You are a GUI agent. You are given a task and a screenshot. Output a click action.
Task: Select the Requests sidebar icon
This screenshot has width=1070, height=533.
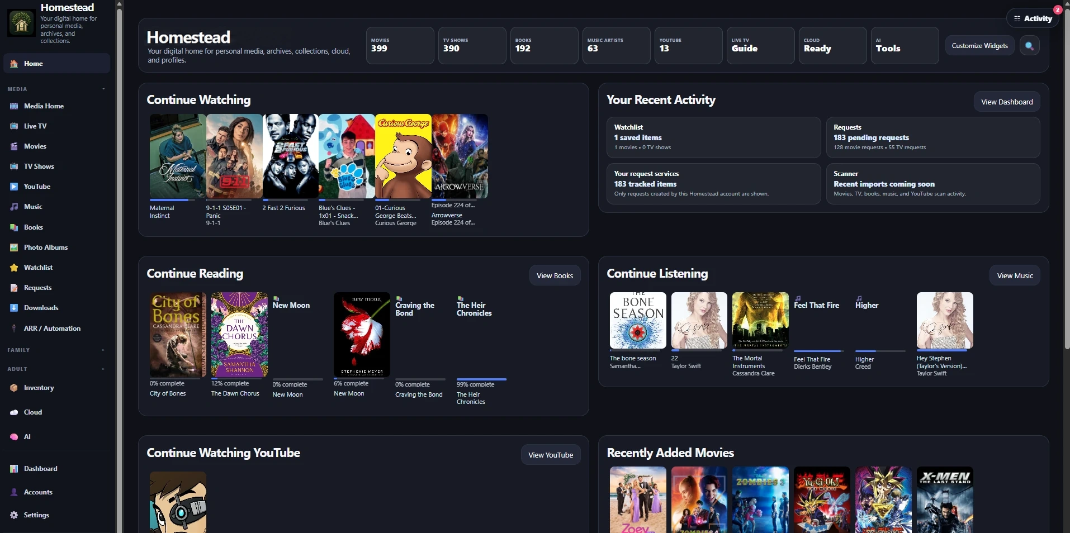14,288
